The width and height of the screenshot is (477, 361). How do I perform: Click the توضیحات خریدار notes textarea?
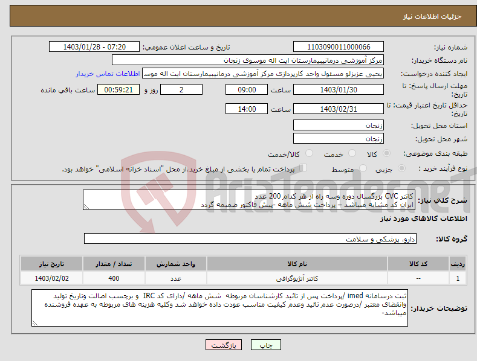point(219,308)
